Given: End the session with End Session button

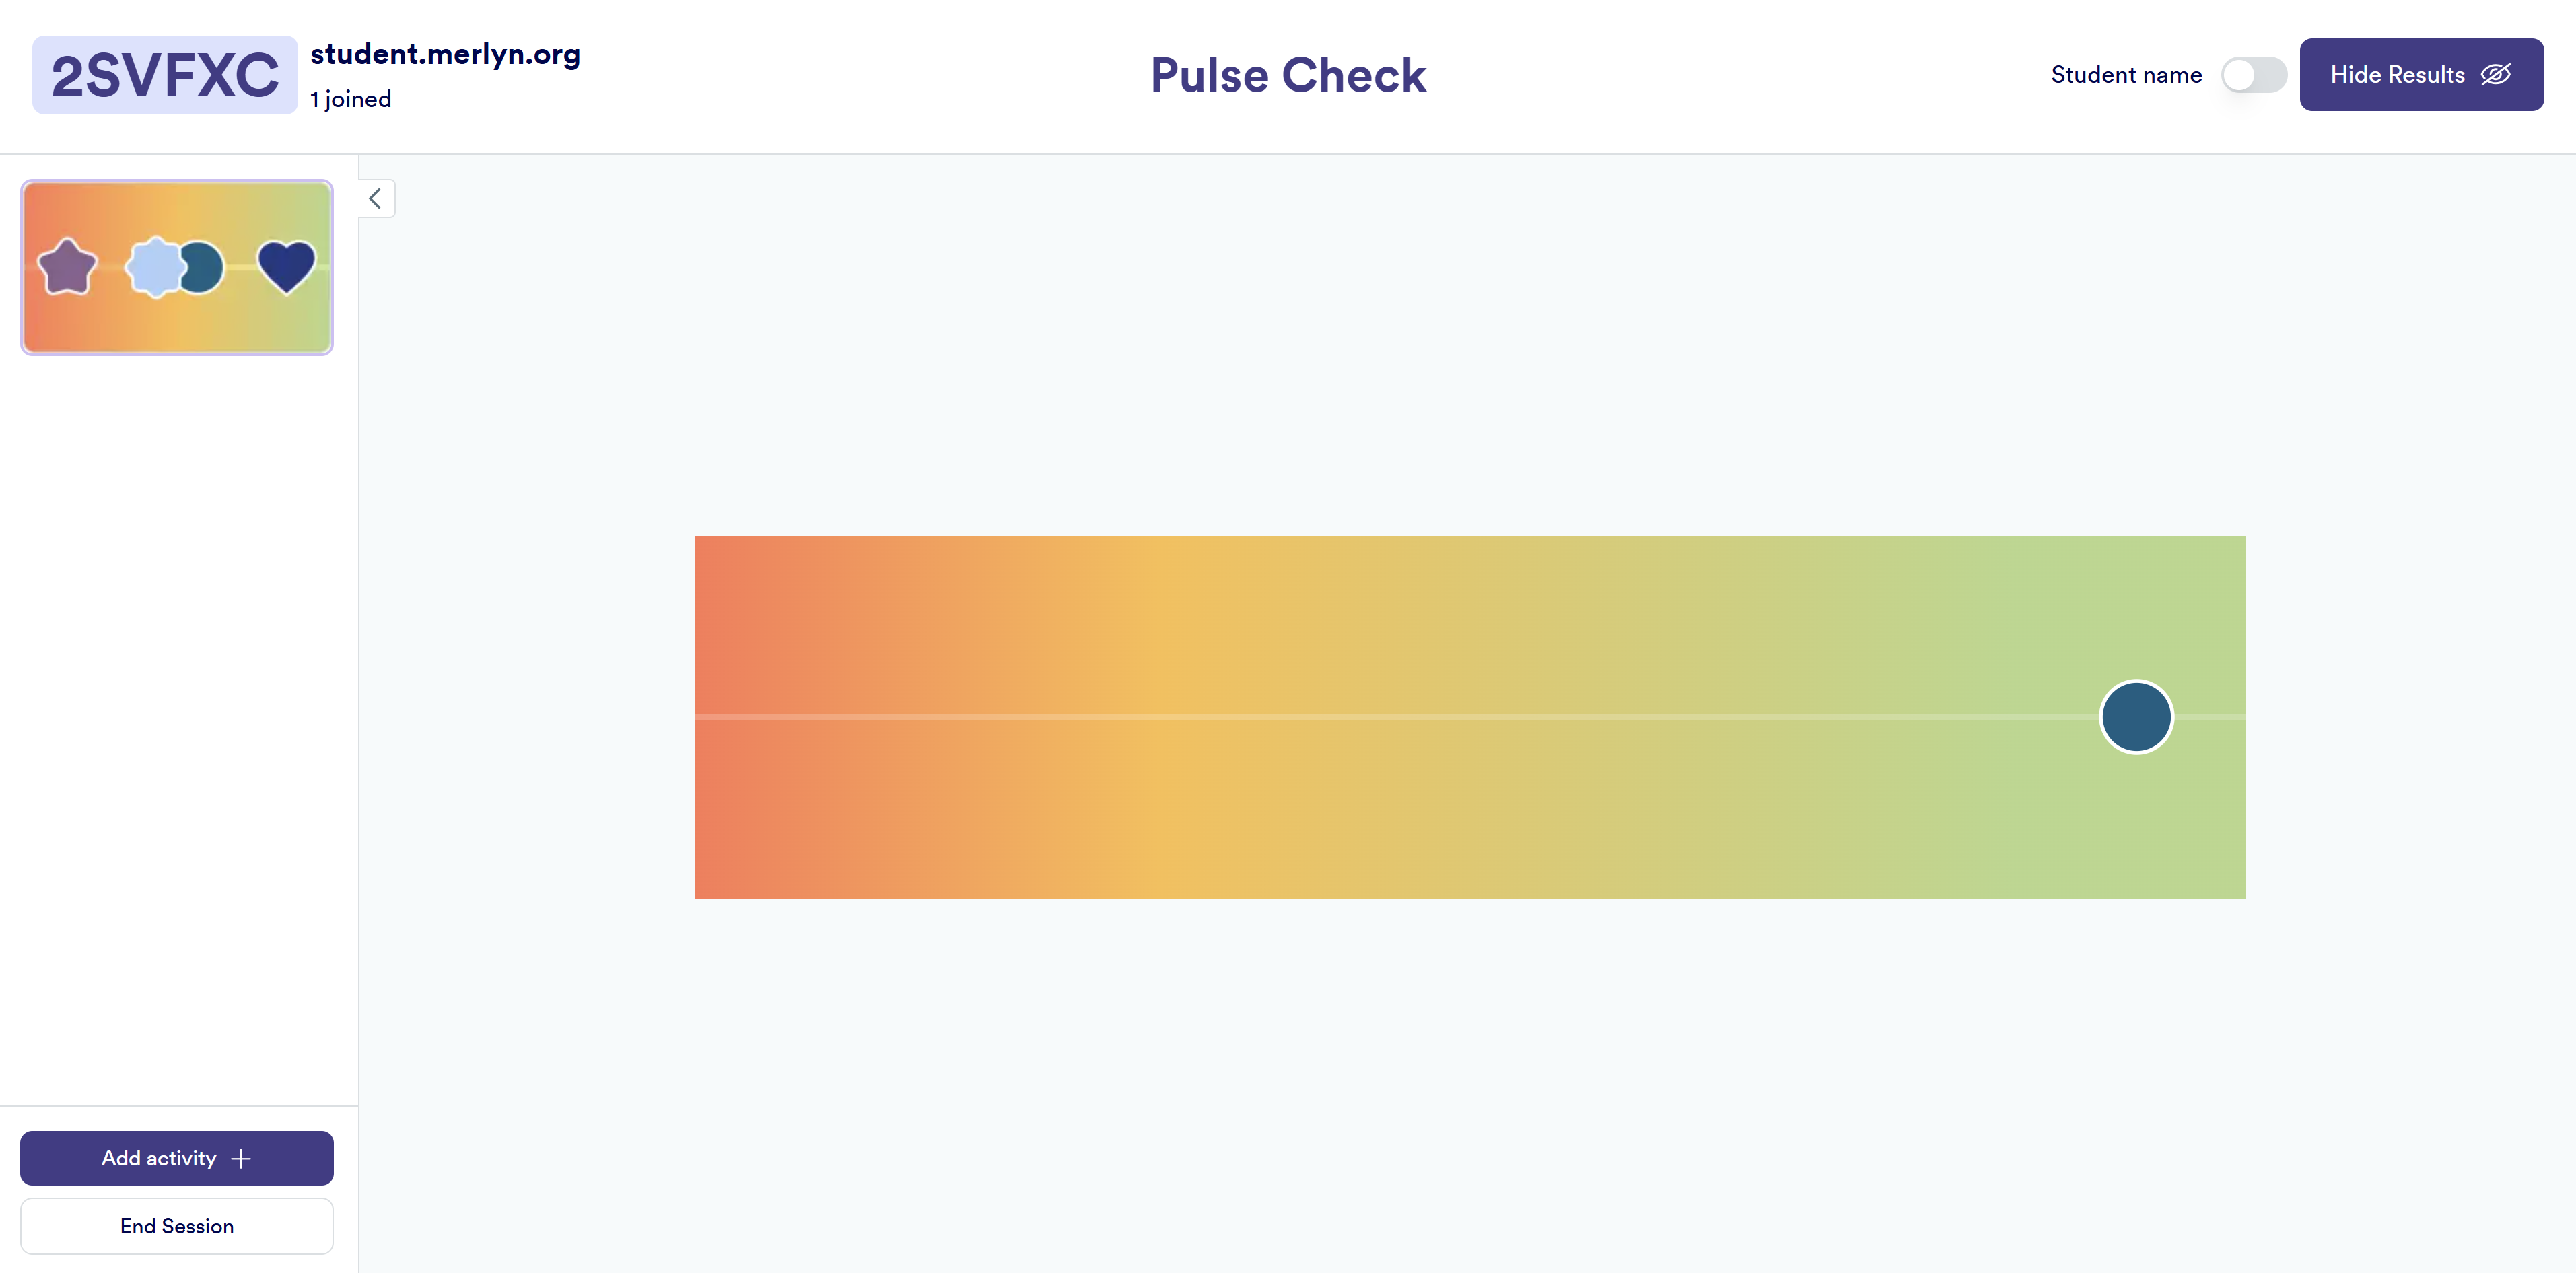Looking at the screenshot, I should tap(177, 1226).
